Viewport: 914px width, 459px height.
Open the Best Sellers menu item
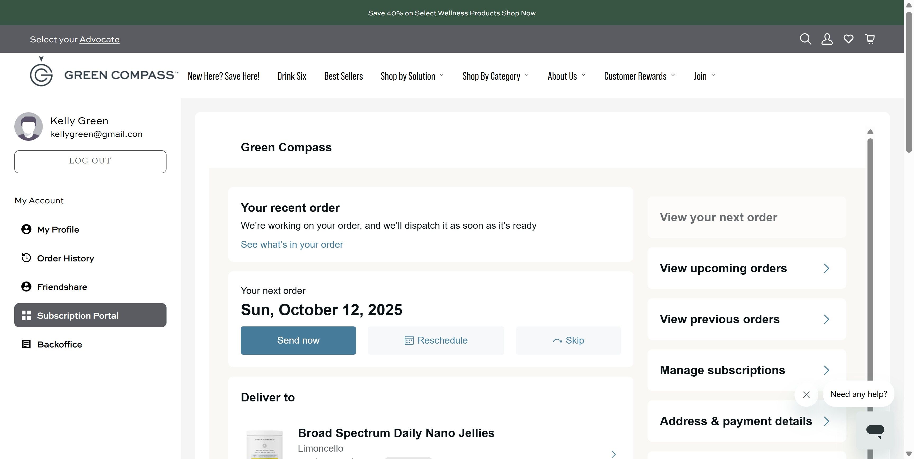343,76
